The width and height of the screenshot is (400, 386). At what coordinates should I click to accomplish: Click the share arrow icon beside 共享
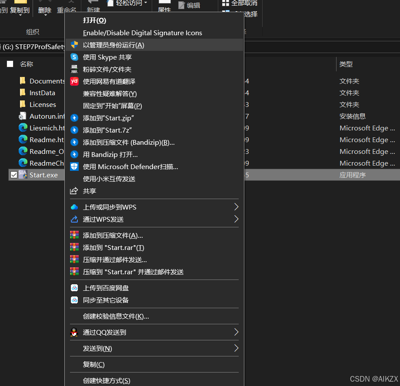pyautogui.click(x=74, y=191)
